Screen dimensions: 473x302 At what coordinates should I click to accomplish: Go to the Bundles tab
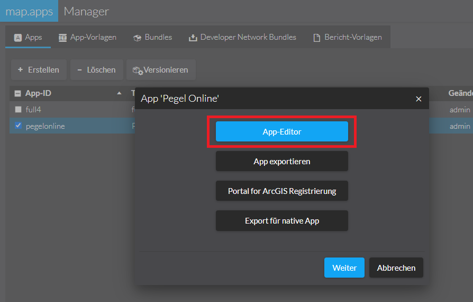pos(152,37)
